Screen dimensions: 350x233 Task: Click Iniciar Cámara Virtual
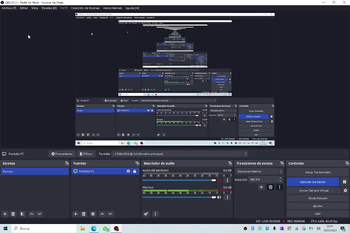point(314,190)
